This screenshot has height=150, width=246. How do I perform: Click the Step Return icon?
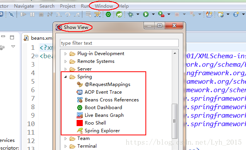click(x=77, y=15)
